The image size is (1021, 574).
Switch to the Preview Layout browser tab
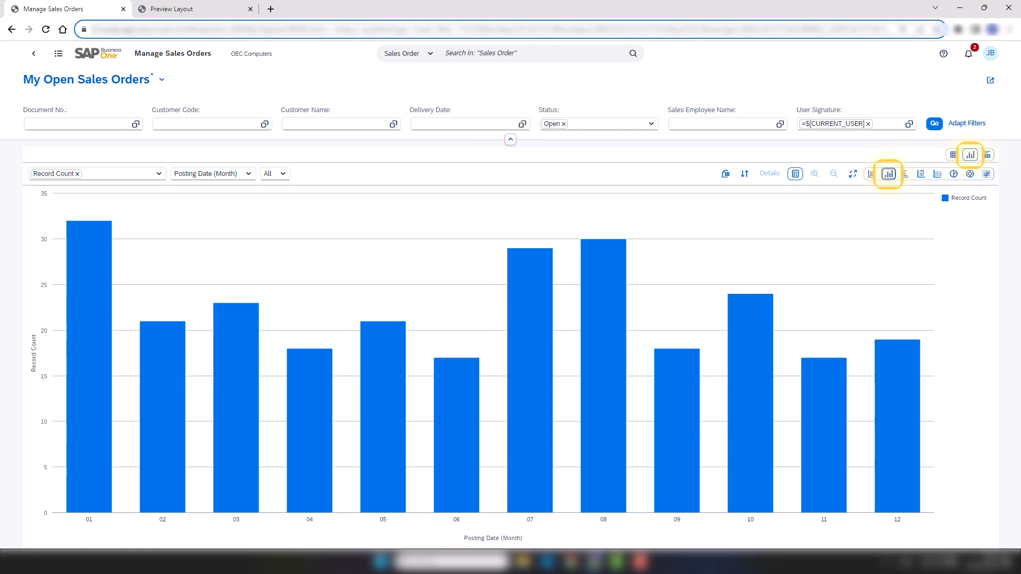click(195, 9)
